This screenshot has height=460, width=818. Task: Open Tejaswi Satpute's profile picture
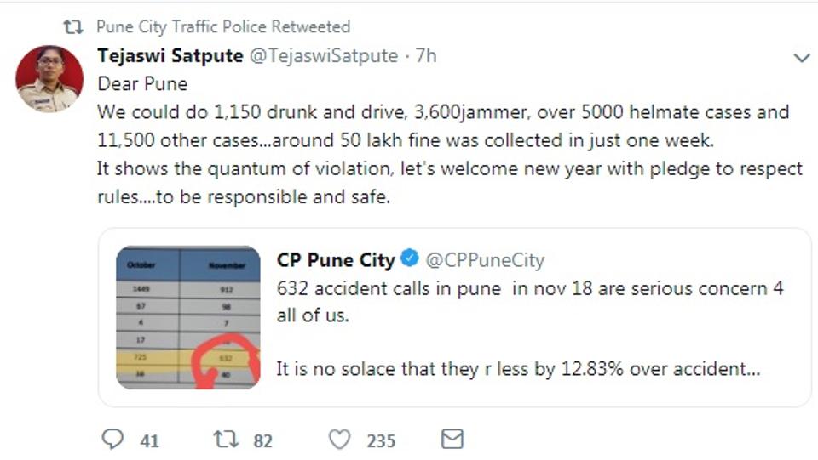pyautogui.click(x=49, y=79)
